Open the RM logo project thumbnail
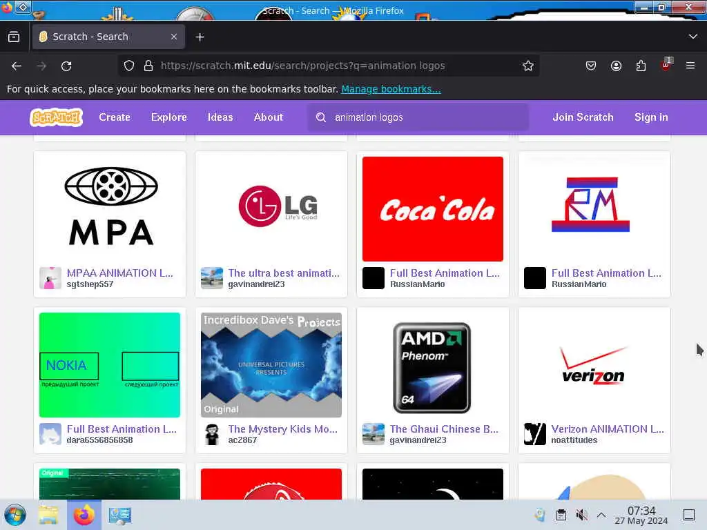This screenshot has height=530, width=707. (x=594, y=208)
